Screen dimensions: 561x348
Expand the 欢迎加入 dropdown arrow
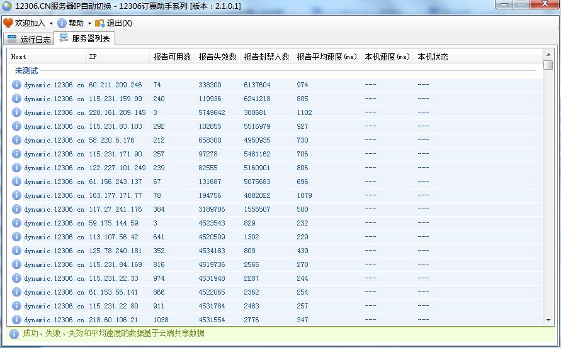click(51, 23)
